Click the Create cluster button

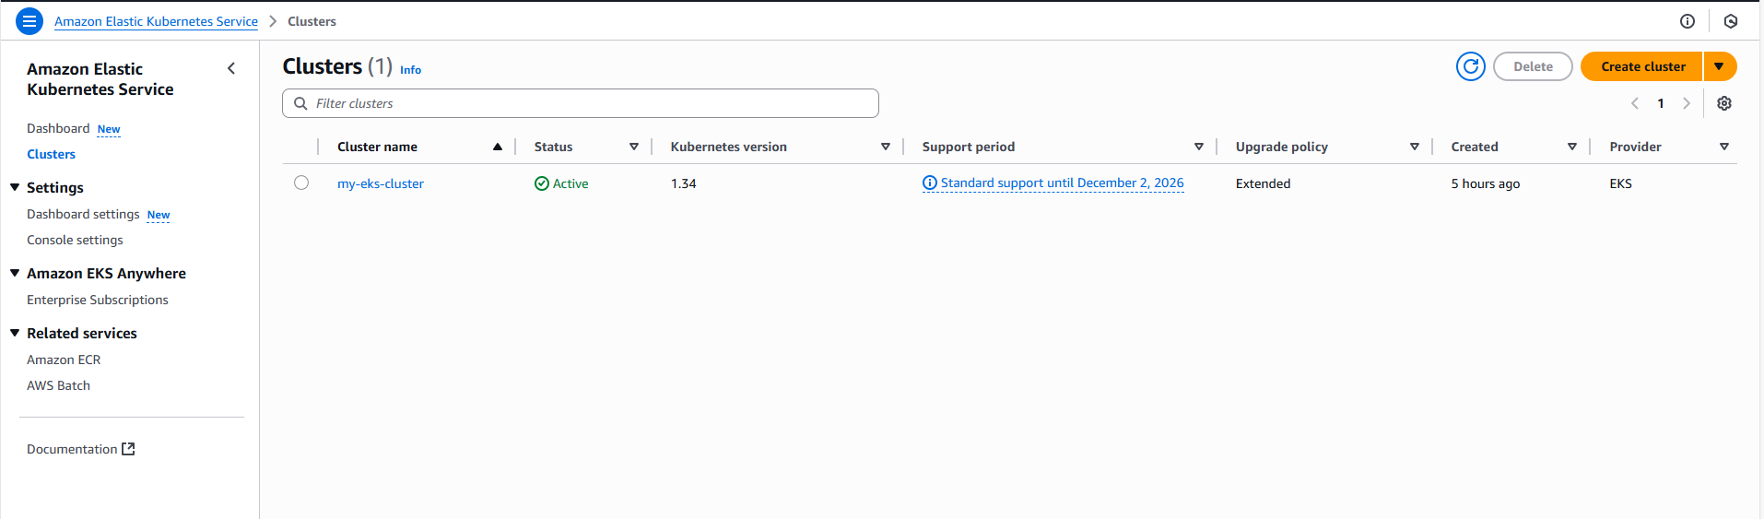coord(1642,66)
